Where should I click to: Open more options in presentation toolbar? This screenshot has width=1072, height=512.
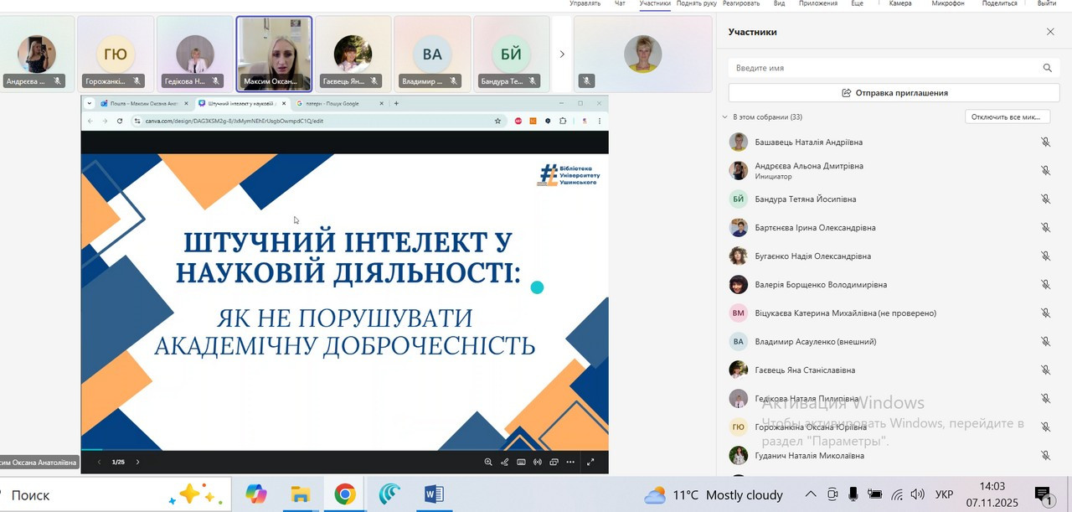point(570,462)
